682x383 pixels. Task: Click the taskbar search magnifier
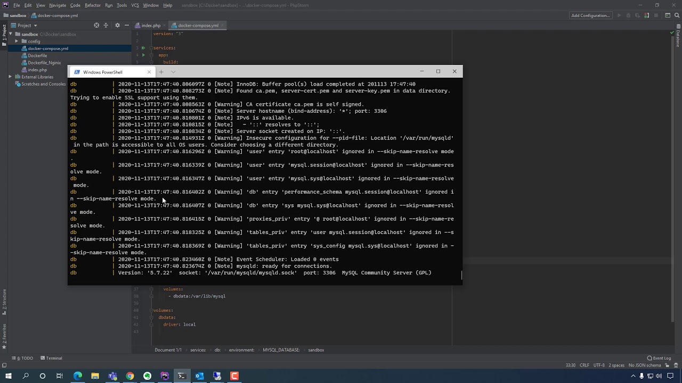[x=26, y=376]
